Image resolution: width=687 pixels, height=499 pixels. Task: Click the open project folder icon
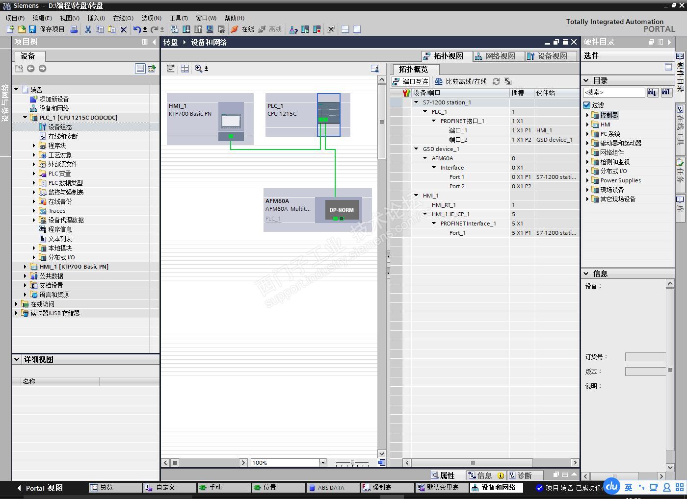(x=22, y=29)
